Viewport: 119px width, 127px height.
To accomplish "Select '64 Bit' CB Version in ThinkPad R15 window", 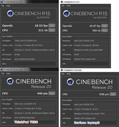I will (x=17, y=55).
